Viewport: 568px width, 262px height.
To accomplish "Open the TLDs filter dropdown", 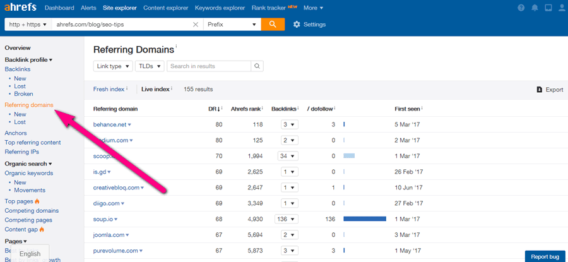I will coord(150,66).
